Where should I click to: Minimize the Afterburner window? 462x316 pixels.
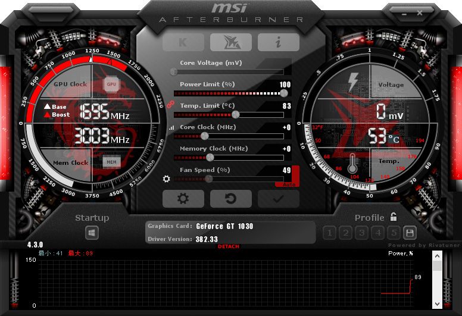404,14
